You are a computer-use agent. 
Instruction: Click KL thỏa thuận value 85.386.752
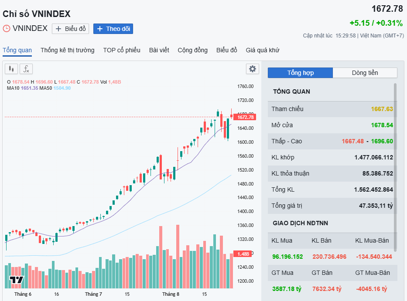378,173
